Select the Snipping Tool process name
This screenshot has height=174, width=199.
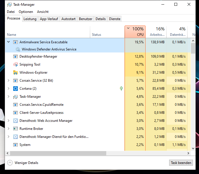pos(30,64)
